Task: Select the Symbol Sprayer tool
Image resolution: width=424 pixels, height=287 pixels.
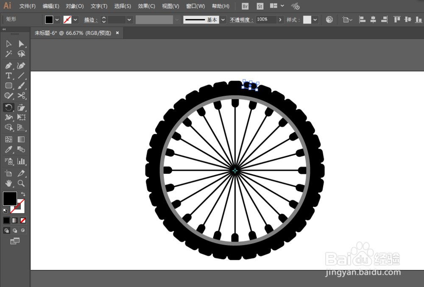Action: 8,162
